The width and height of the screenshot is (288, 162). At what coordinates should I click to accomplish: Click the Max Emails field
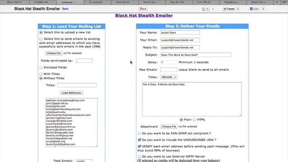click(x=169, y=70)
